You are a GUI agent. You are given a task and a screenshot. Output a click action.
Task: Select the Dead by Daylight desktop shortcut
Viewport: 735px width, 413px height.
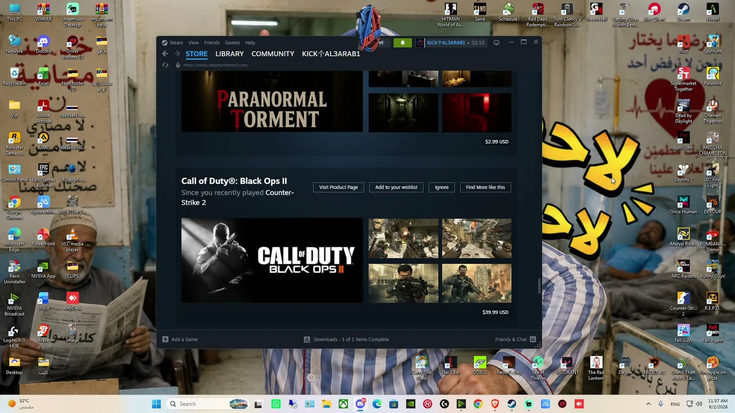point(683,111)
